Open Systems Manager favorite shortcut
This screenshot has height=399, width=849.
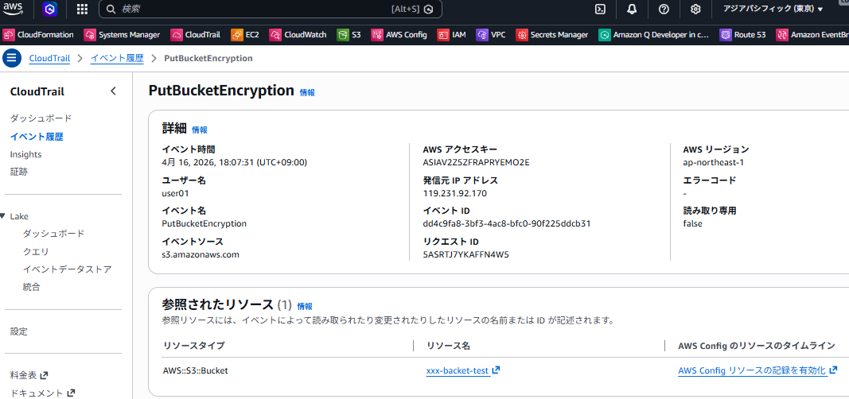click(122, 35)
